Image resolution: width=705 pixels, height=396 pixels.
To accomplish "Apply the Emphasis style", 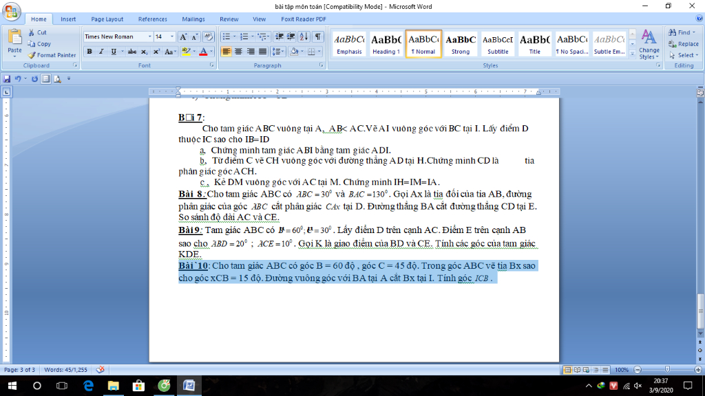I will click(349, 44).
